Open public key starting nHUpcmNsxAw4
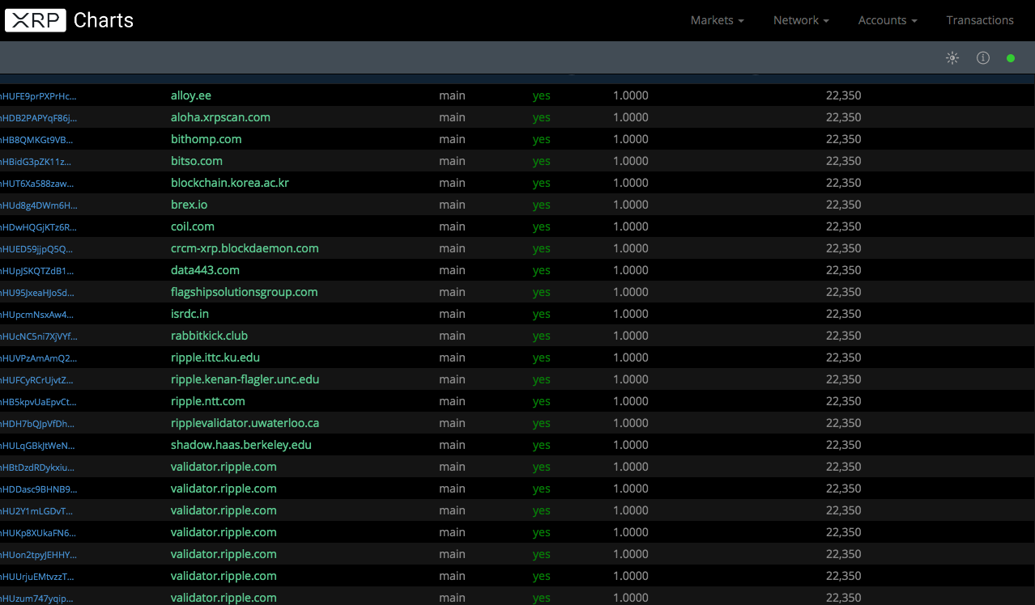 (x=36, y=315)
